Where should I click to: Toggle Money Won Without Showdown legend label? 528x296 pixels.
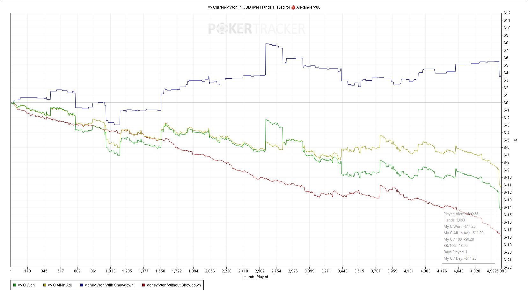click(173, 285)
